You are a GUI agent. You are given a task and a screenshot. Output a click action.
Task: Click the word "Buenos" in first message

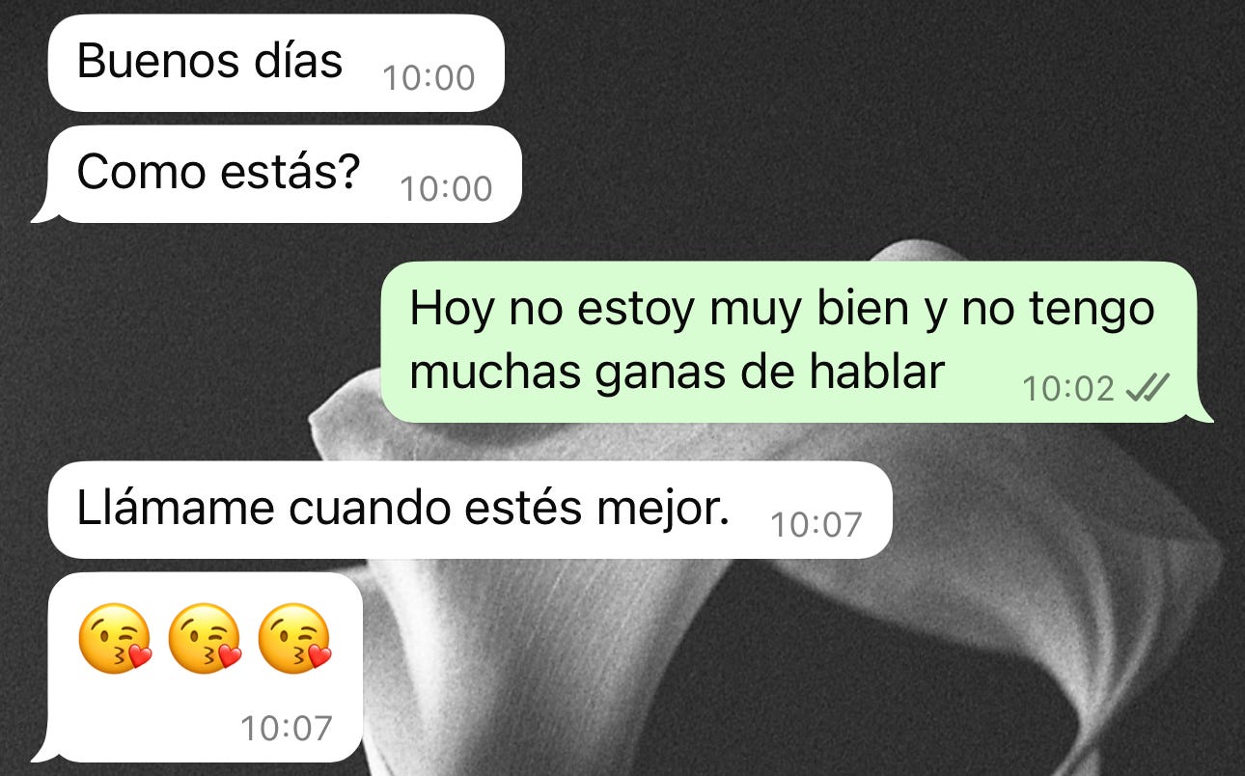click(148, 62)
